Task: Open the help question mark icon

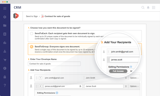Action: coord(5,85)
